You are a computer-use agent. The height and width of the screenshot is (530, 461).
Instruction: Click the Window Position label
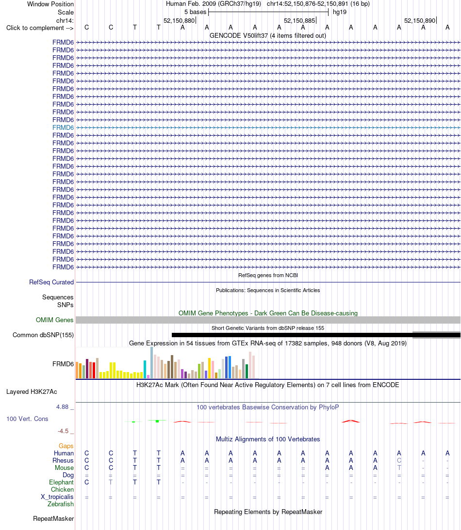(50, 4)
